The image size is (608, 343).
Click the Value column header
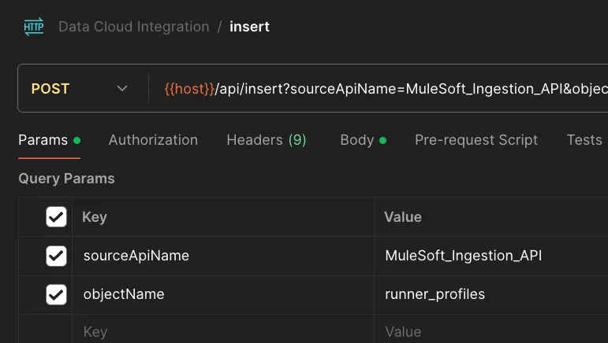(x=403, y=217)
